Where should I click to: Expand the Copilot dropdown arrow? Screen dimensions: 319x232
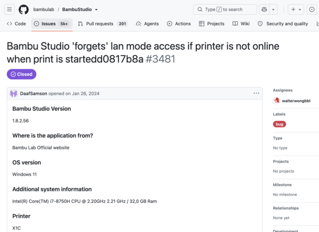tap(273, 10)
